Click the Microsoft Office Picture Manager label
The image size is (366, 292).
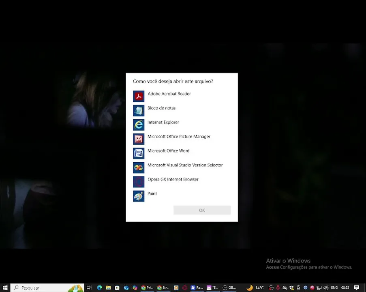tap(179, 136)
